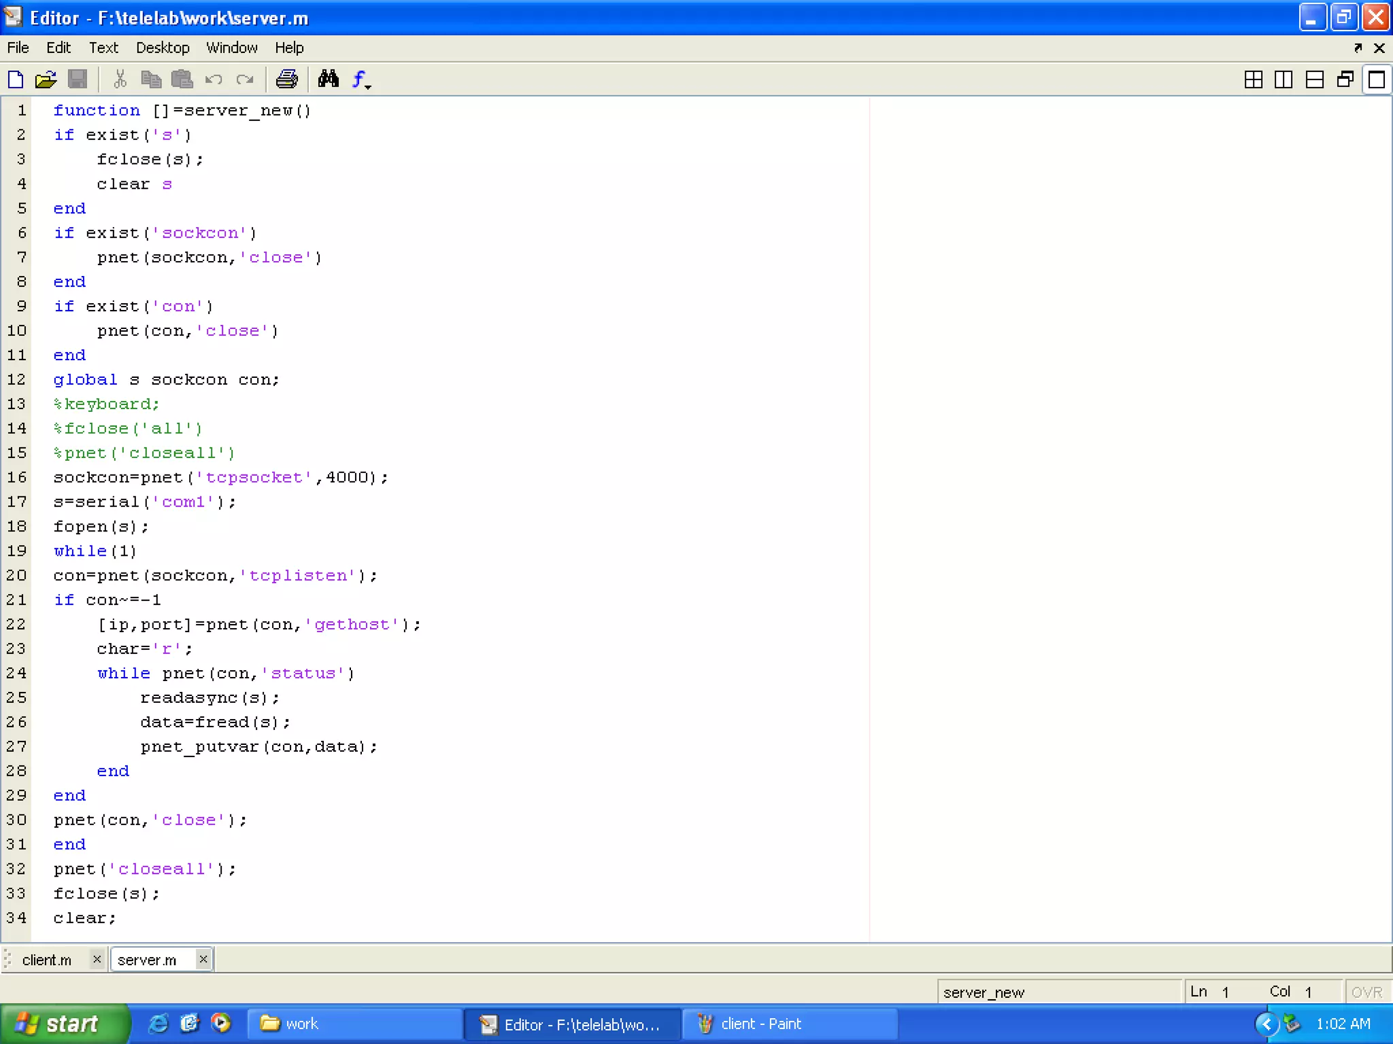Click the Cut scissors icon
This screenshot has width=1393, height=1044.
120,80
